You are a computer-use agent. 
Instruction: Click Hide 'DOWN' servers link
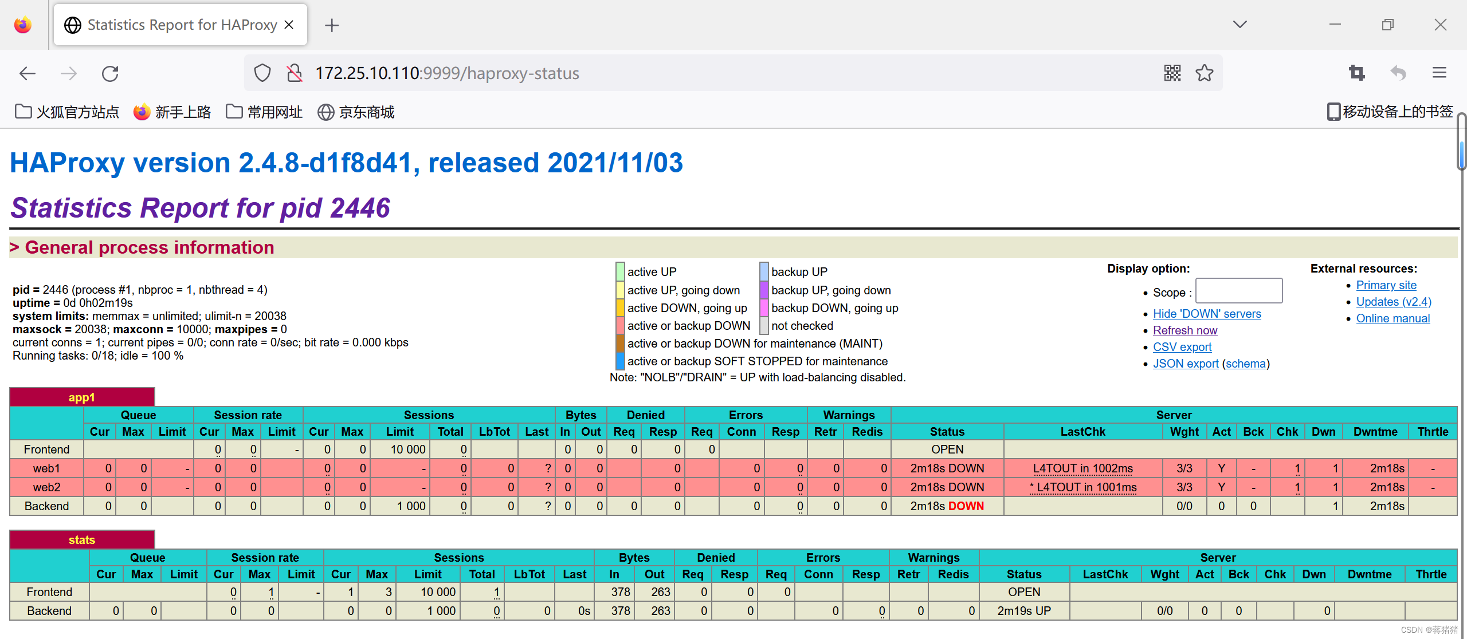[x=1207, y=314]
